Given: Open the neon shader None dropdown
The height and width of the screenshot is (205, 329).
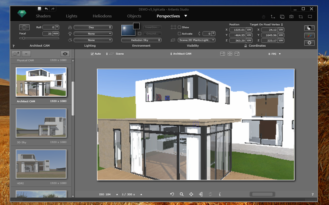Looking at the screenshot, I should tap(93, 40).
